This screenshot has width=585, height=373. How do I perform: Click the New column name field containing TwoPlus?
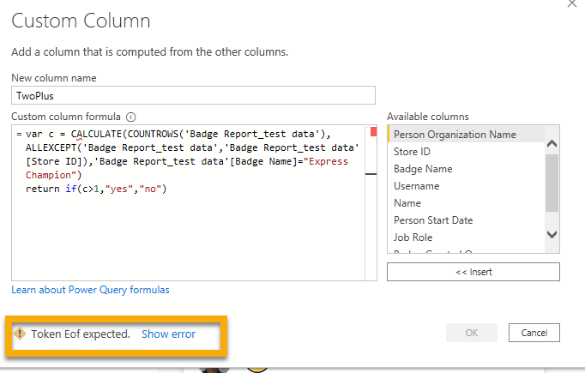tap(193, 95)
